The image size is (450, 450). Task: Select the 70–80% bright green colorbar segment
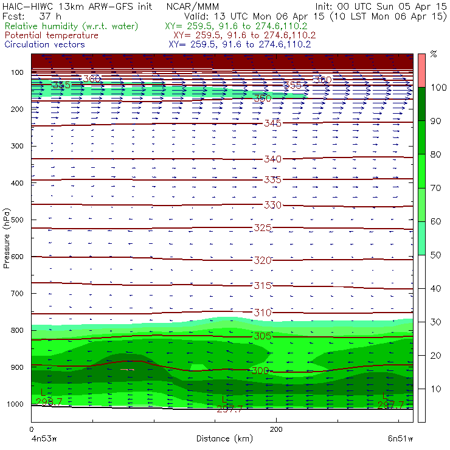(421, 171)
